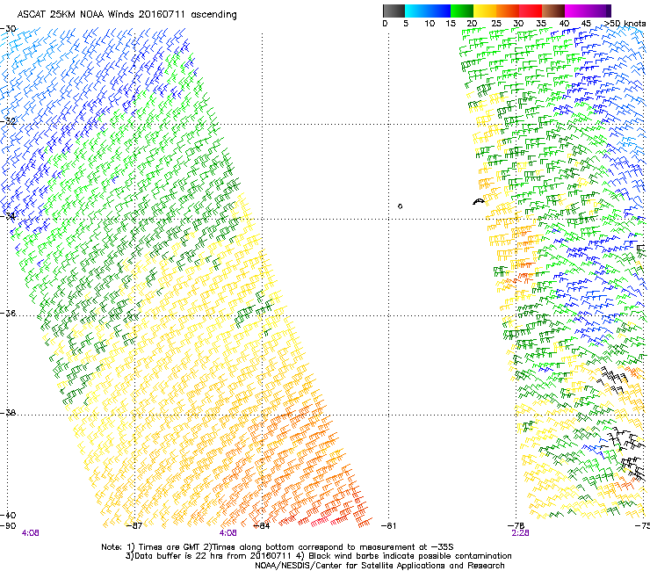Click the black island shape left of the eastern swath

click(479, 201)
